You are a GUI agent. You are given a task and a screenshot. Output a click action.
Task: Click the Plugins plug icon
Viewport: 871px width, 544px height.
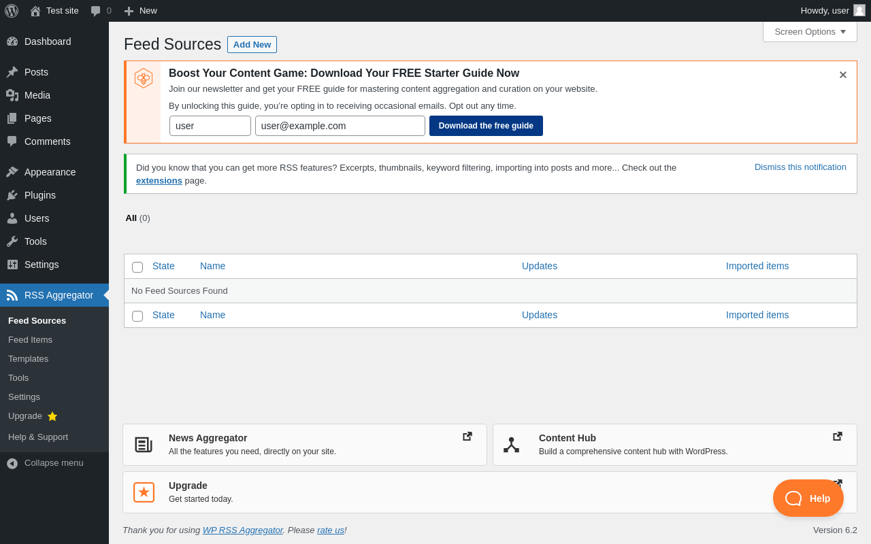(x=12, y=195)
